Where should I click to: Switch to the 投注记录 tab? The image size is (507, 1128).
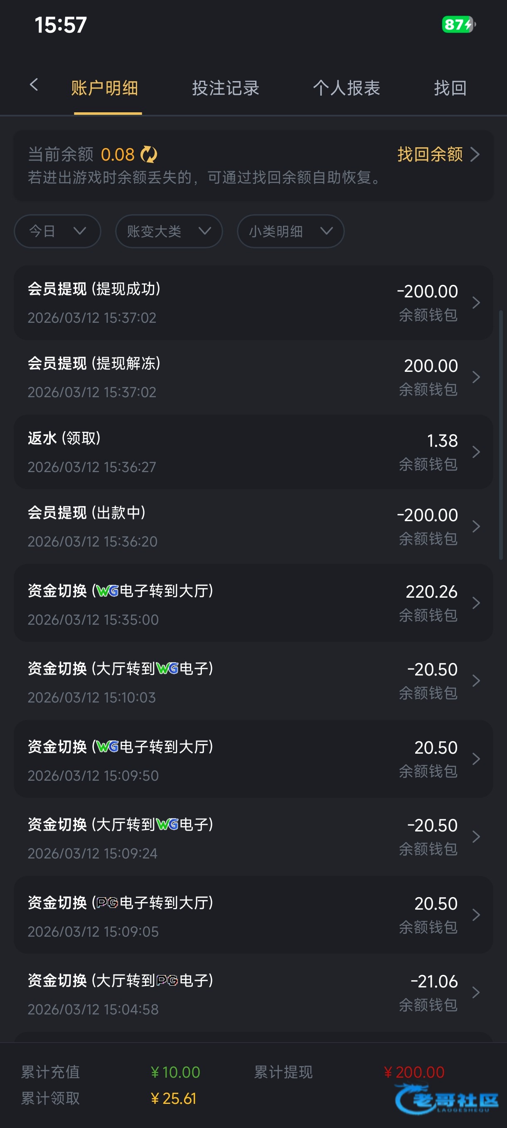(x=226, y=88)
